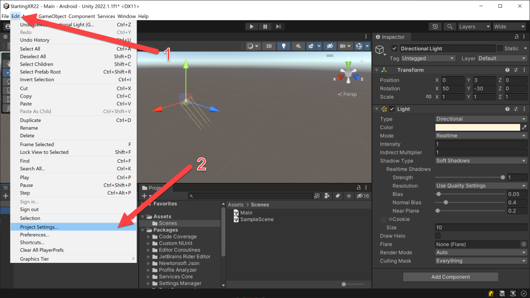This screenshot has width=530, height=298.
Task: Click the scene lighting bulb icon
Action: click(284, 46)
